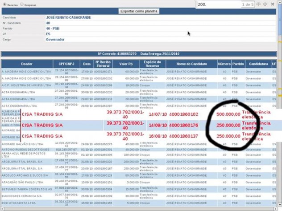Click receipt number 40001860176
282x211 pixels.
tap(184, 125)
